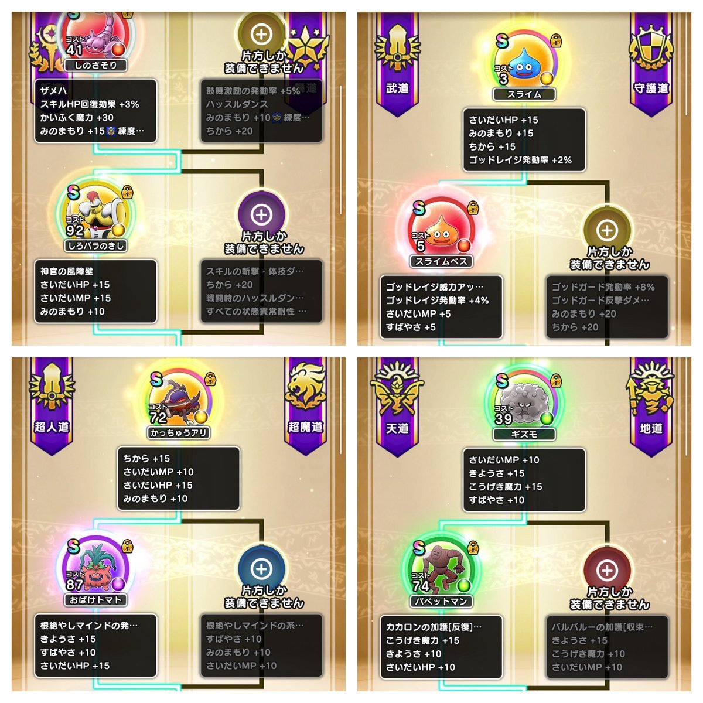
Task: Open the gold plus slot beside スライムベス
Action: 607,230
